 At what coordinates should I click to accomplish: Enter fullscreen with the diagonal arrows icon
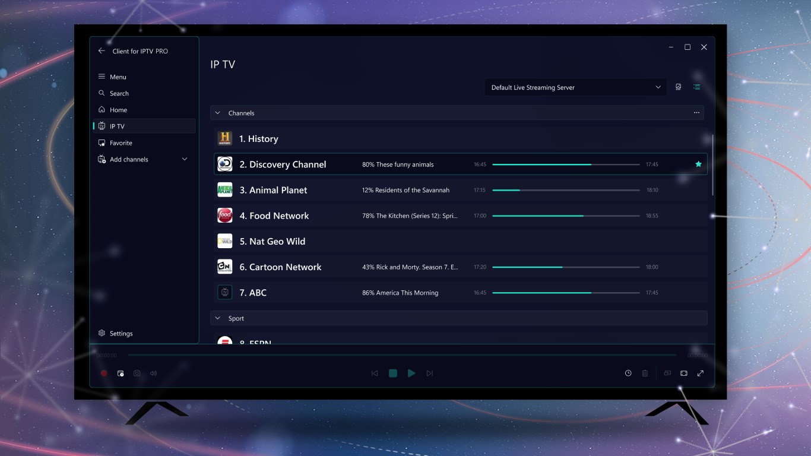pyautogui.click(x=701, y=373)
